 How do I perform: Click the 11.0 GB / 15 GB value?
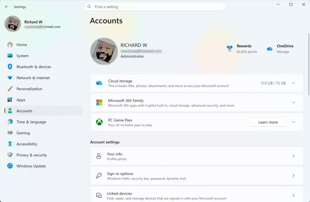coord(273,83)
